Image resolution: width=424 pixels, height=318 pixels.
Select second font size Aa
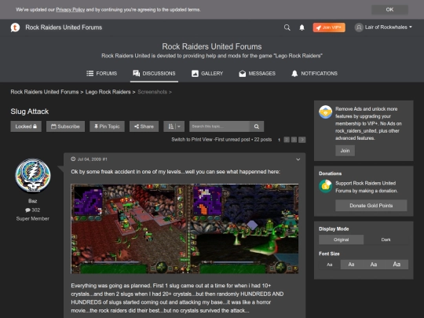click(351, 265)
